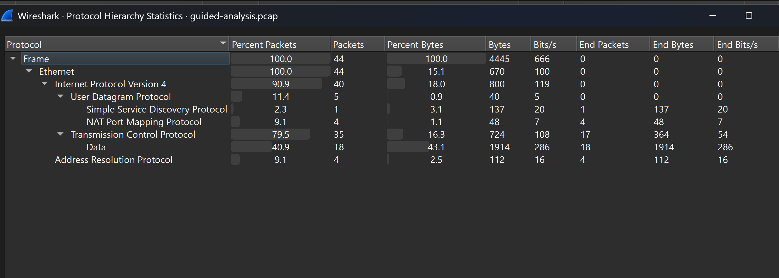Click the Frame percent packets bar 100.0

tap(281, 59)
